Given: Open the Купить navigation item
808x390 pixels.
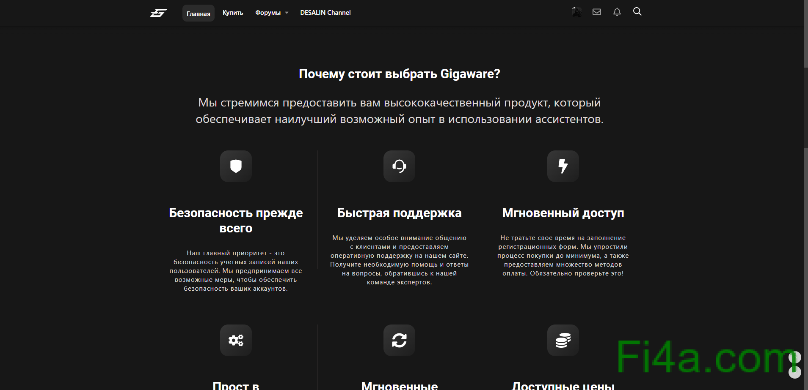Looking at the screenshot, I should [233, 13].
